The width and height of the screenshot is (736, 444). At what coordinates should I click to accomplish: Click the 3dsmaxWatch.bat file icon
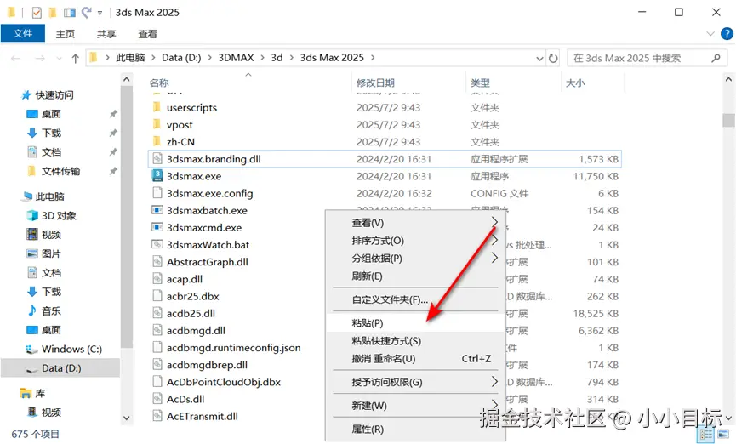point(157,244)
